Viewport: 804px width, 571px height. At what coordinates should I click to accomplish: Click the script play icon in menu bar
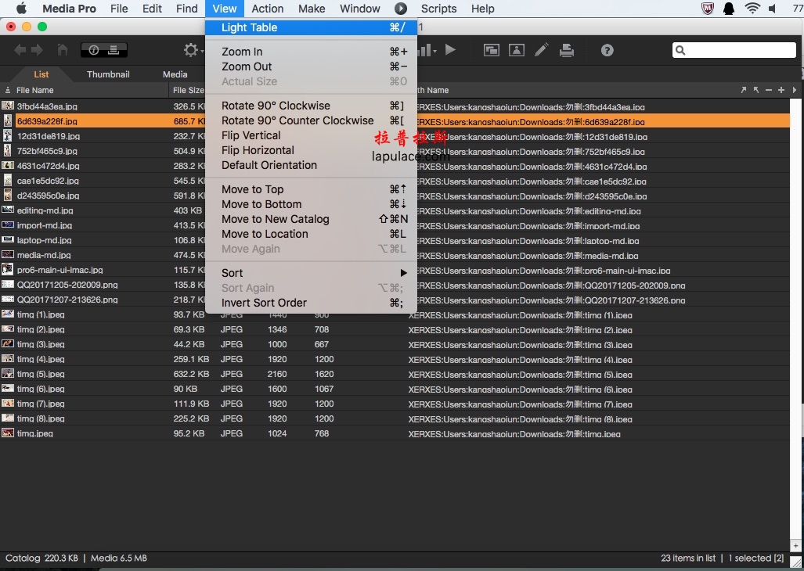pyautogui.click(x=401, y=9)
